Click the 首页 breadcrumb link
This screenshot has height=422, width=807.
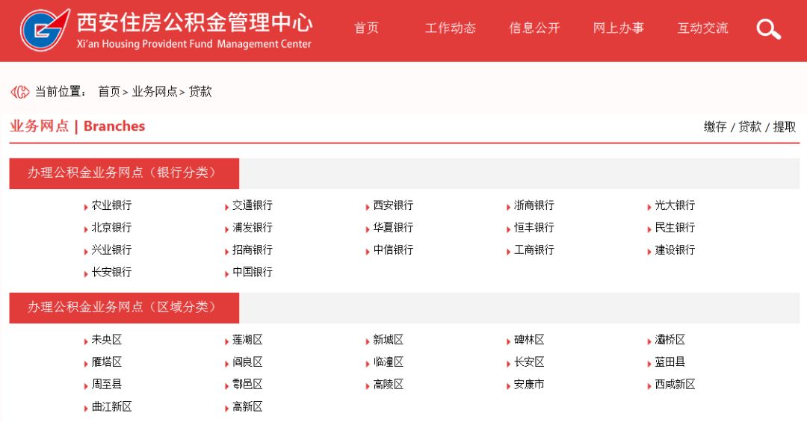click(109, 92)
